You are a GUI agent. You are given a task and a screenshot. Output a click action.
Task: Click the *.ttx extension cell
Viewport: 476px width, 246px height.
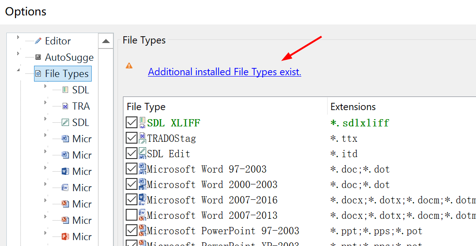point(344,139)
